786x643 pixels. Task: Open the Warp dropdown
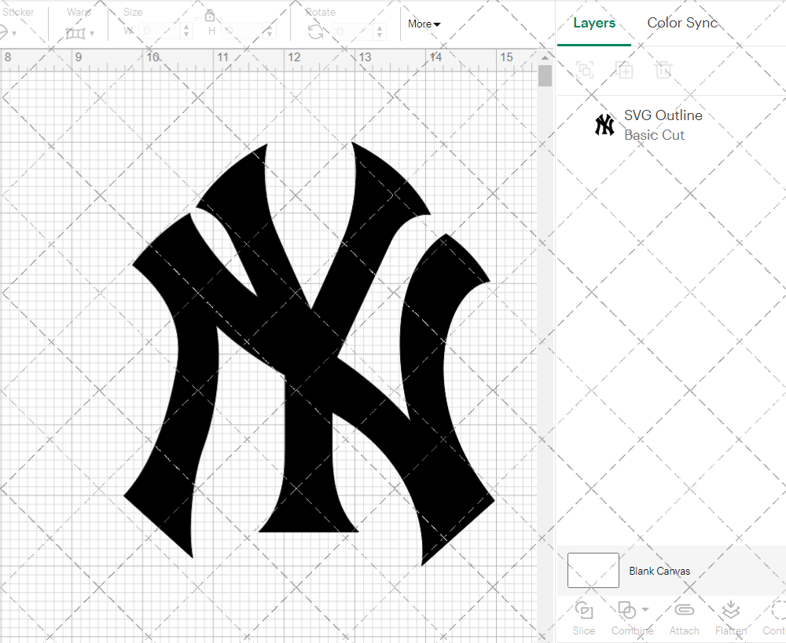tap(79, 33)
